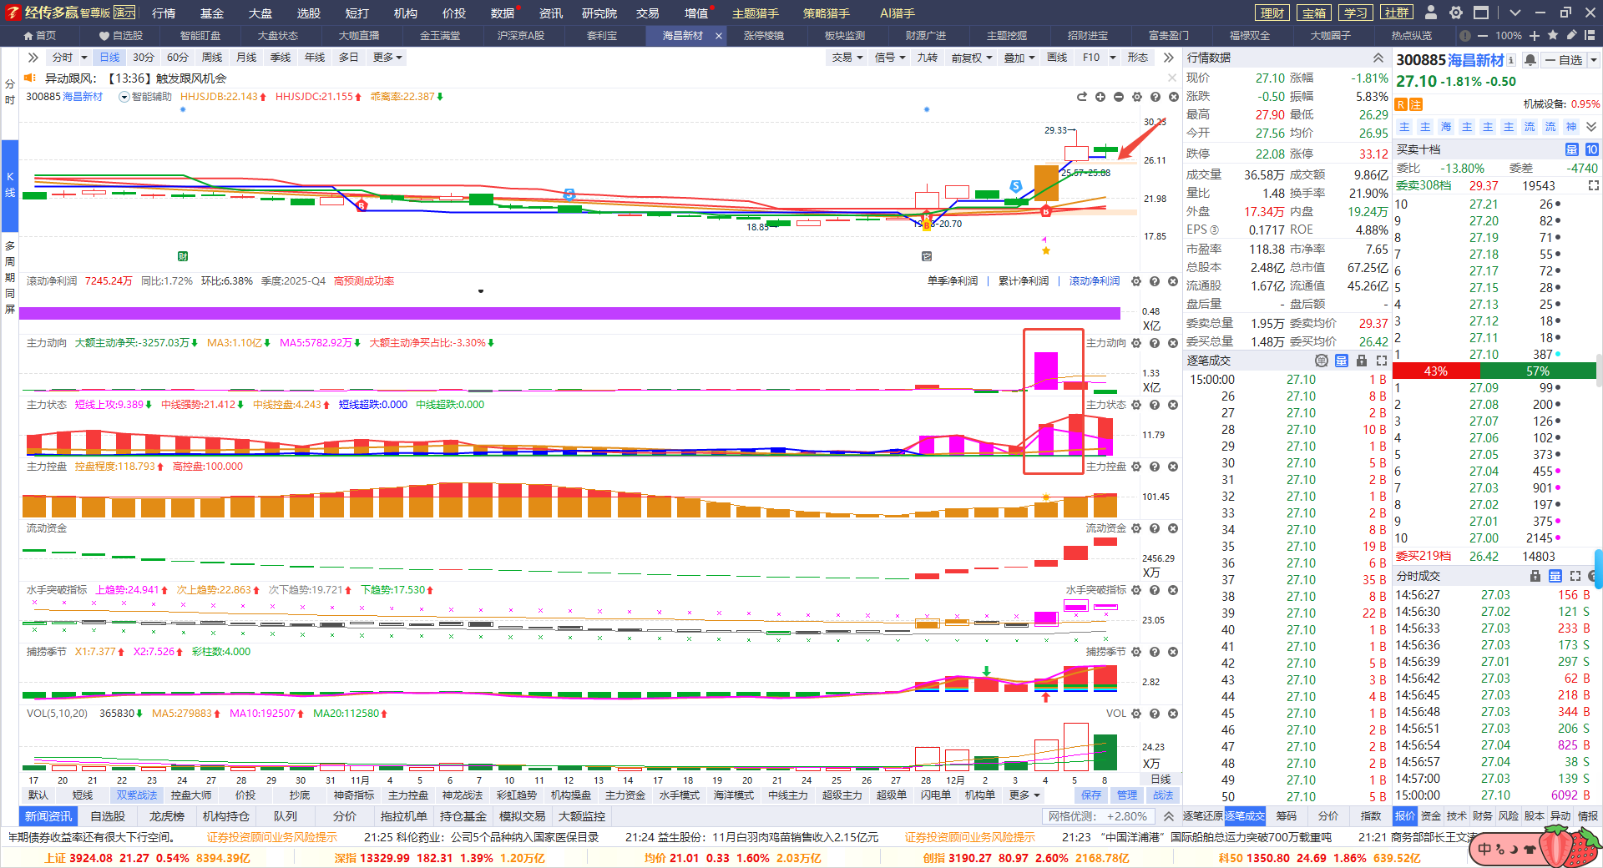Switch to the 龙虎榜 bottom tab
Viewport: 1603px width, 868px height.
click(x=166, y=816)
